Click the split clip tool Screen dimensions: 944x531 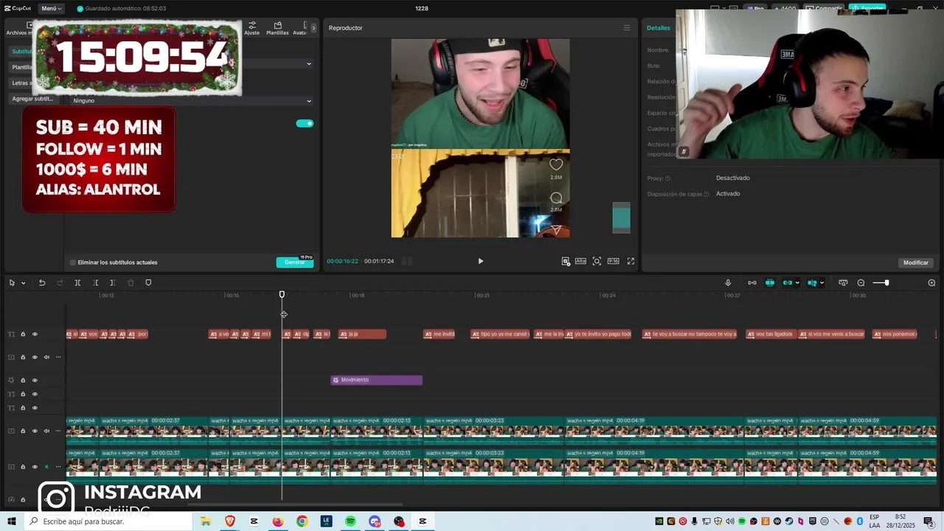(77, 282)
